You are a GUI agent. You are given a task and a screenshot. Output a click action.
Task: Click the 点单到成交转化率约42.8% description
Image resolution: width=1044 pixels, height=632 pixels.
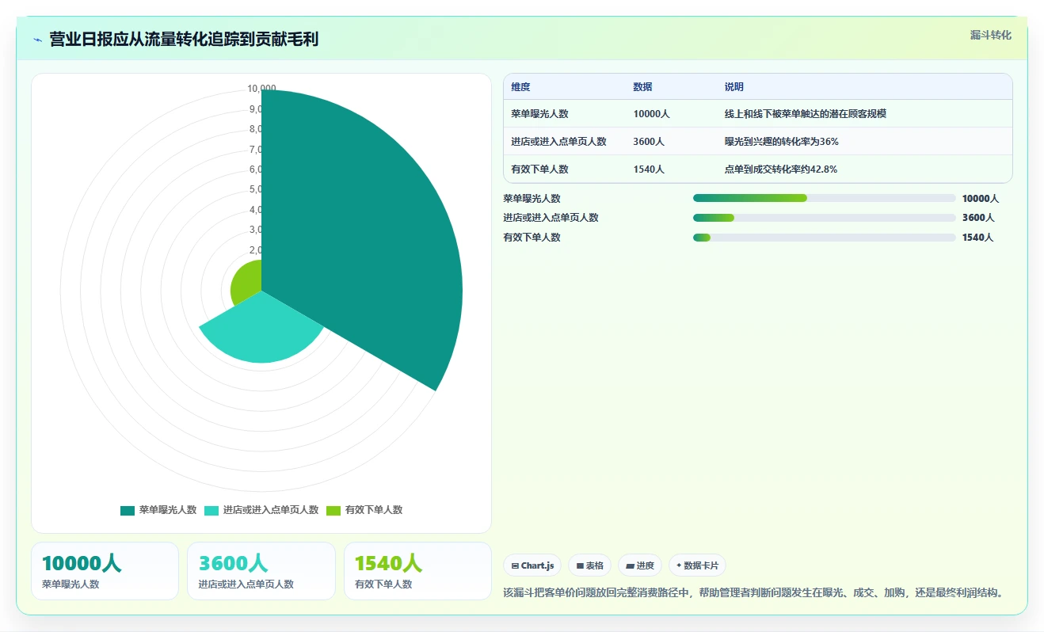pos(780,169)
